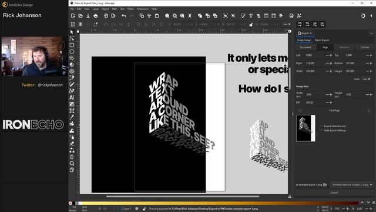Open the File menu
The height and width of the screenshot is (212, 376).
pyautogui.click(x=72, y=9)
